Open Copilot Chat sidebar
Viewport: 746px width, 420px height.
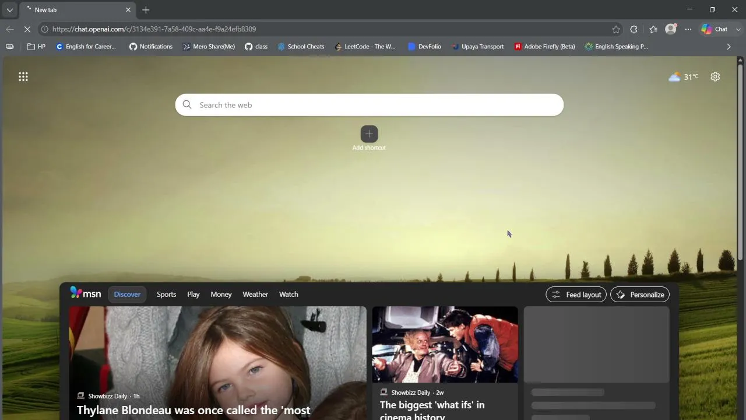715,29
